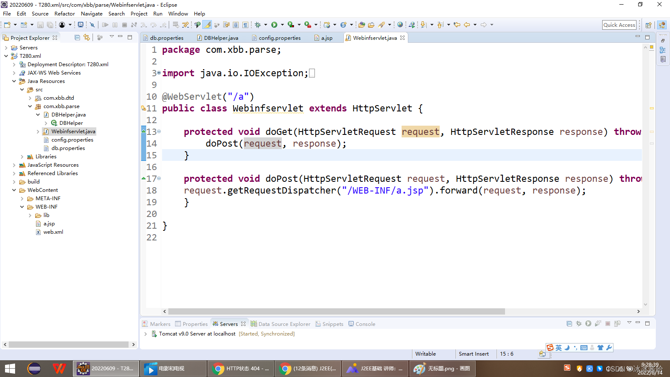Toggle Link with Editor in Project Explorer

[87, 37]
